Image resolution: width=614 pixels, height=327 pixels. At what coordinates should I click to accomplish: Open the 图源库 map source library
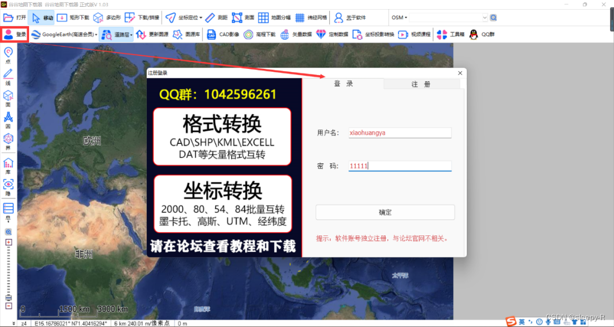click(186, 35)
